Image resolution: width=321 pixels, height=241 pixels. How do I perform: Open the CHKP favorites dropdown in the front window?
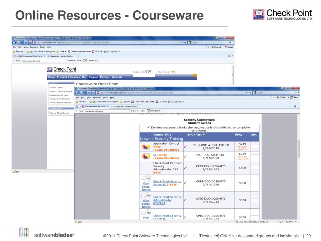click(129, 102)
